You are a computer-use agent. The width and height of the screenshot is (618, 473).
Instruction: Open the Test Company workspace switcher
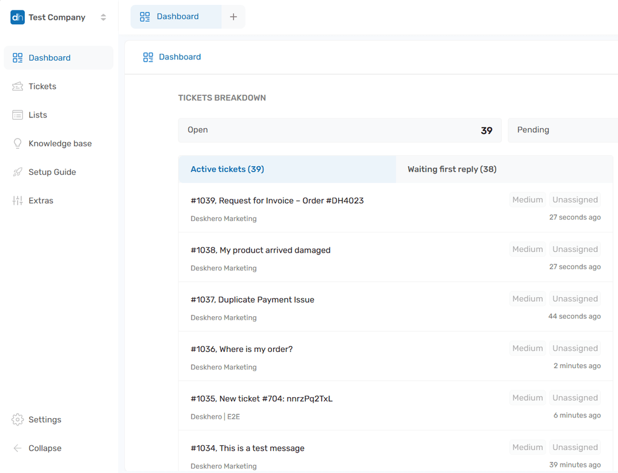(x=56, y=17)
